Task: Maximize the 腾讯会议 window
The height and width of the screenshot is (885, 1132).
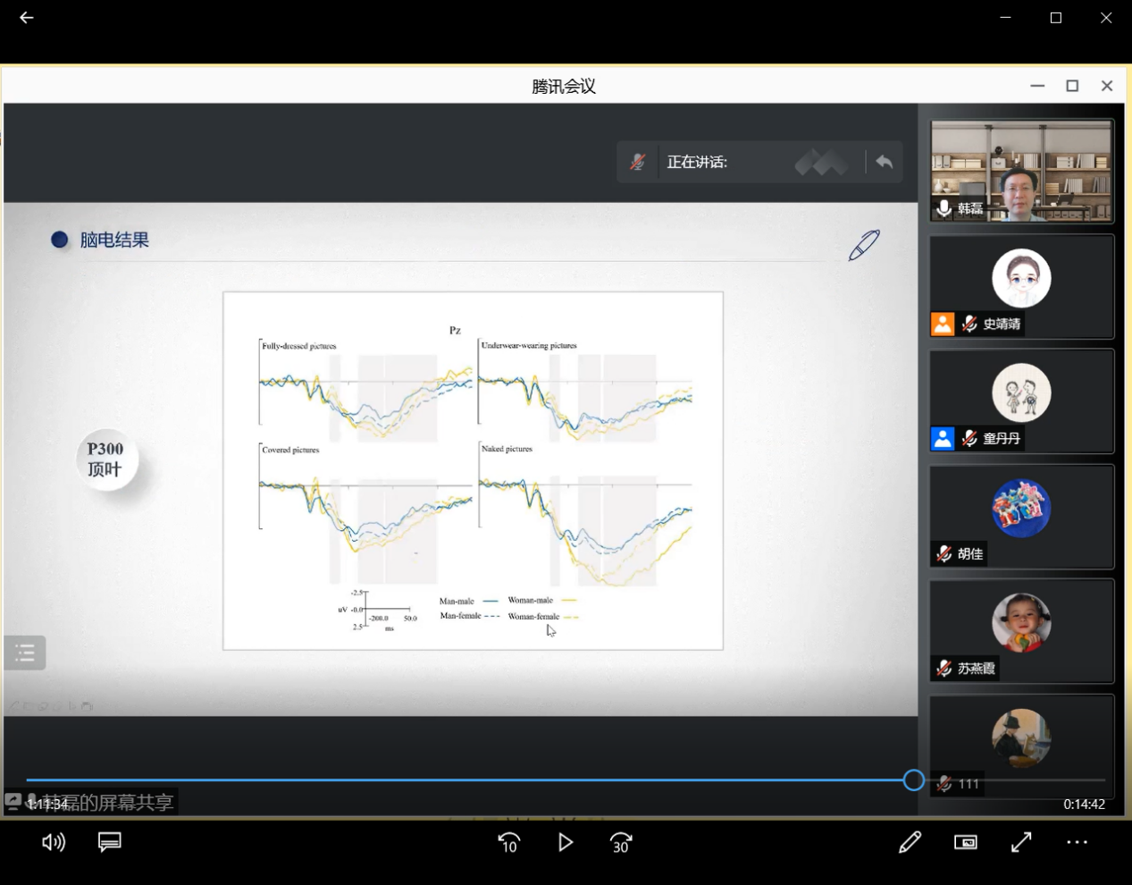Action: click(1072, 86)
